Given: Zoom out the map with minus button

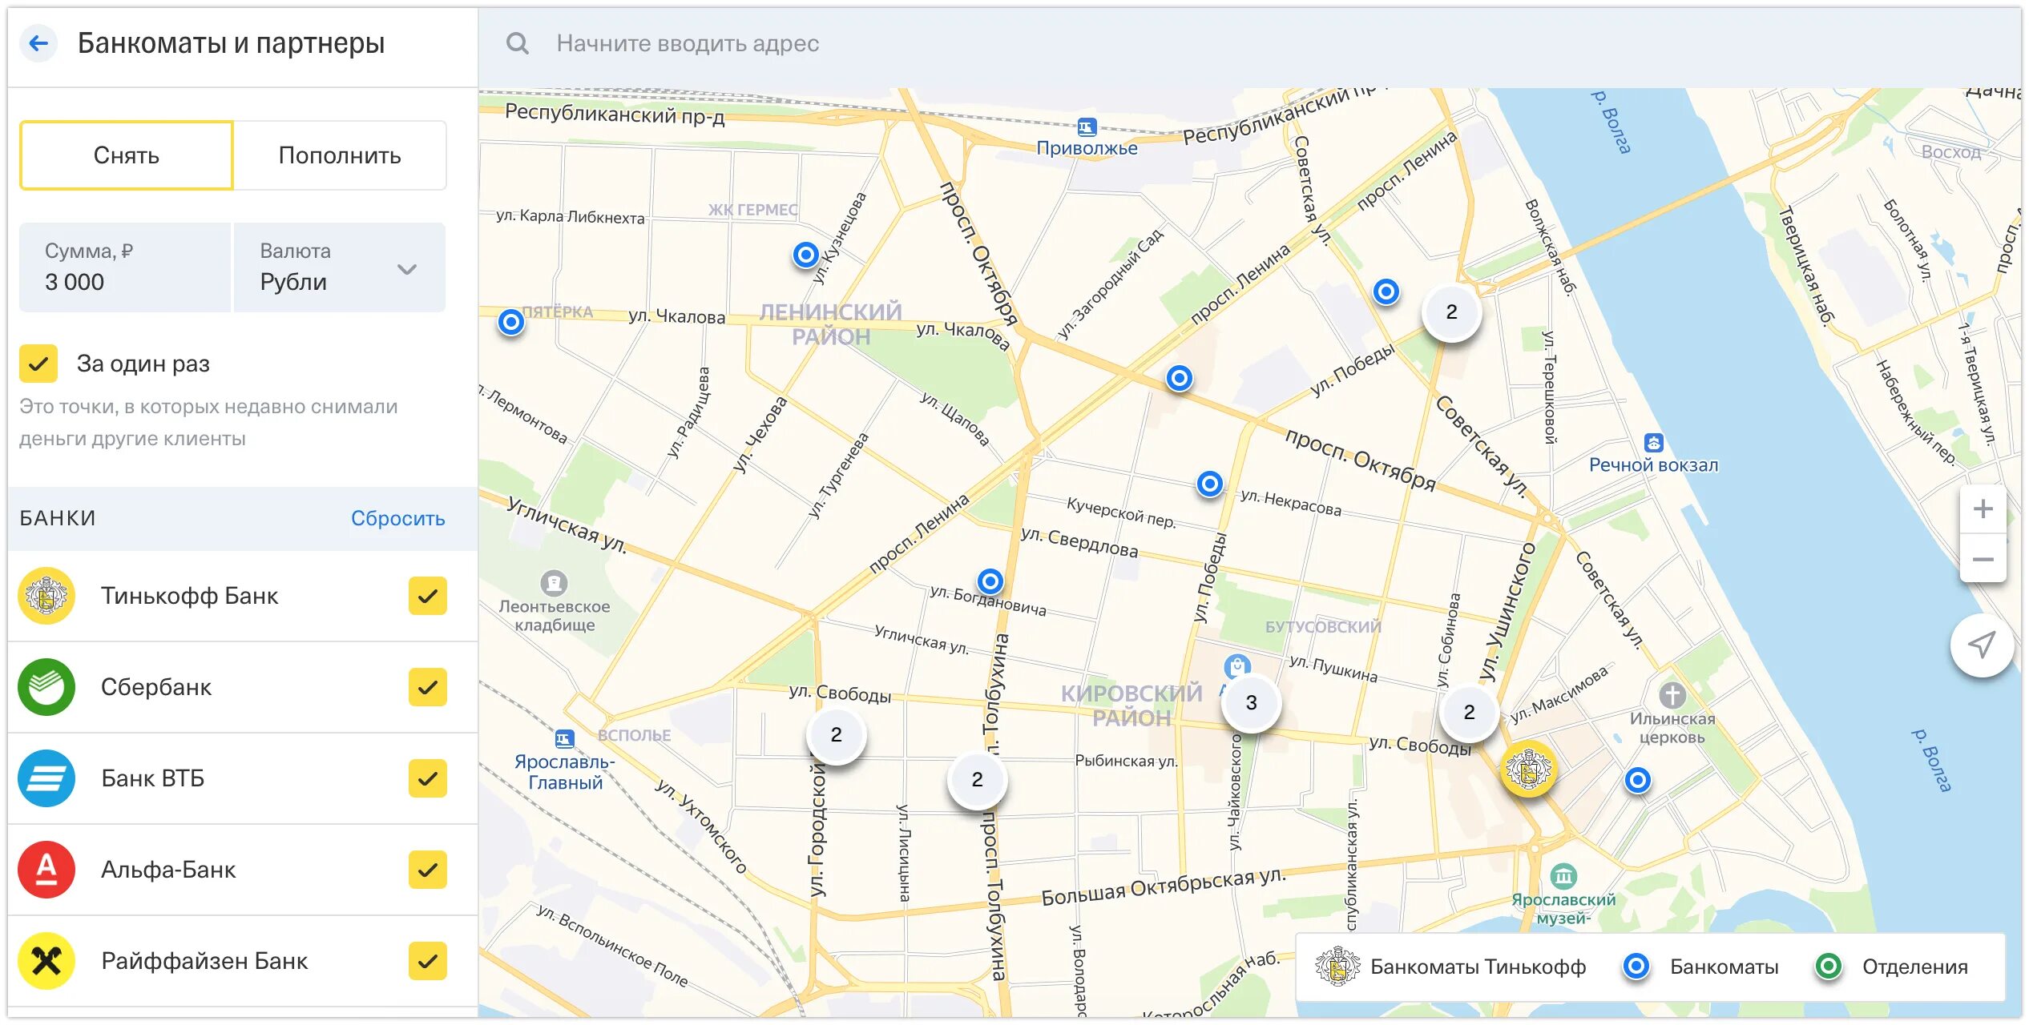Looking at the screenshot, I should pos(1983,559).
